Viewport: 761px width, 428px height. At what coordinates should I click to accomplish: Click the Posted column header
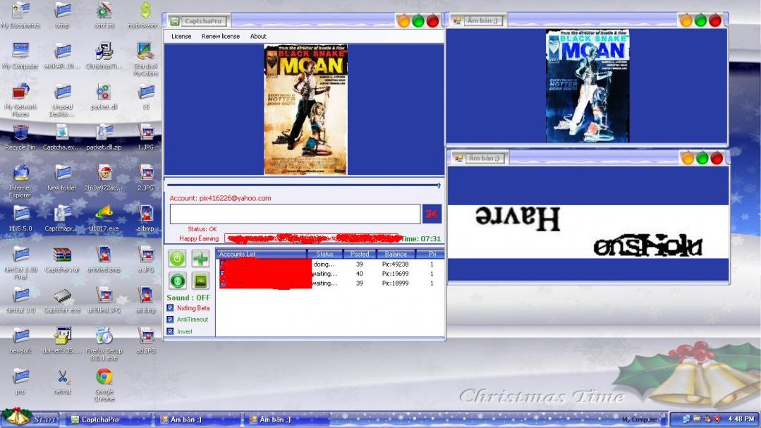point(360,254)
